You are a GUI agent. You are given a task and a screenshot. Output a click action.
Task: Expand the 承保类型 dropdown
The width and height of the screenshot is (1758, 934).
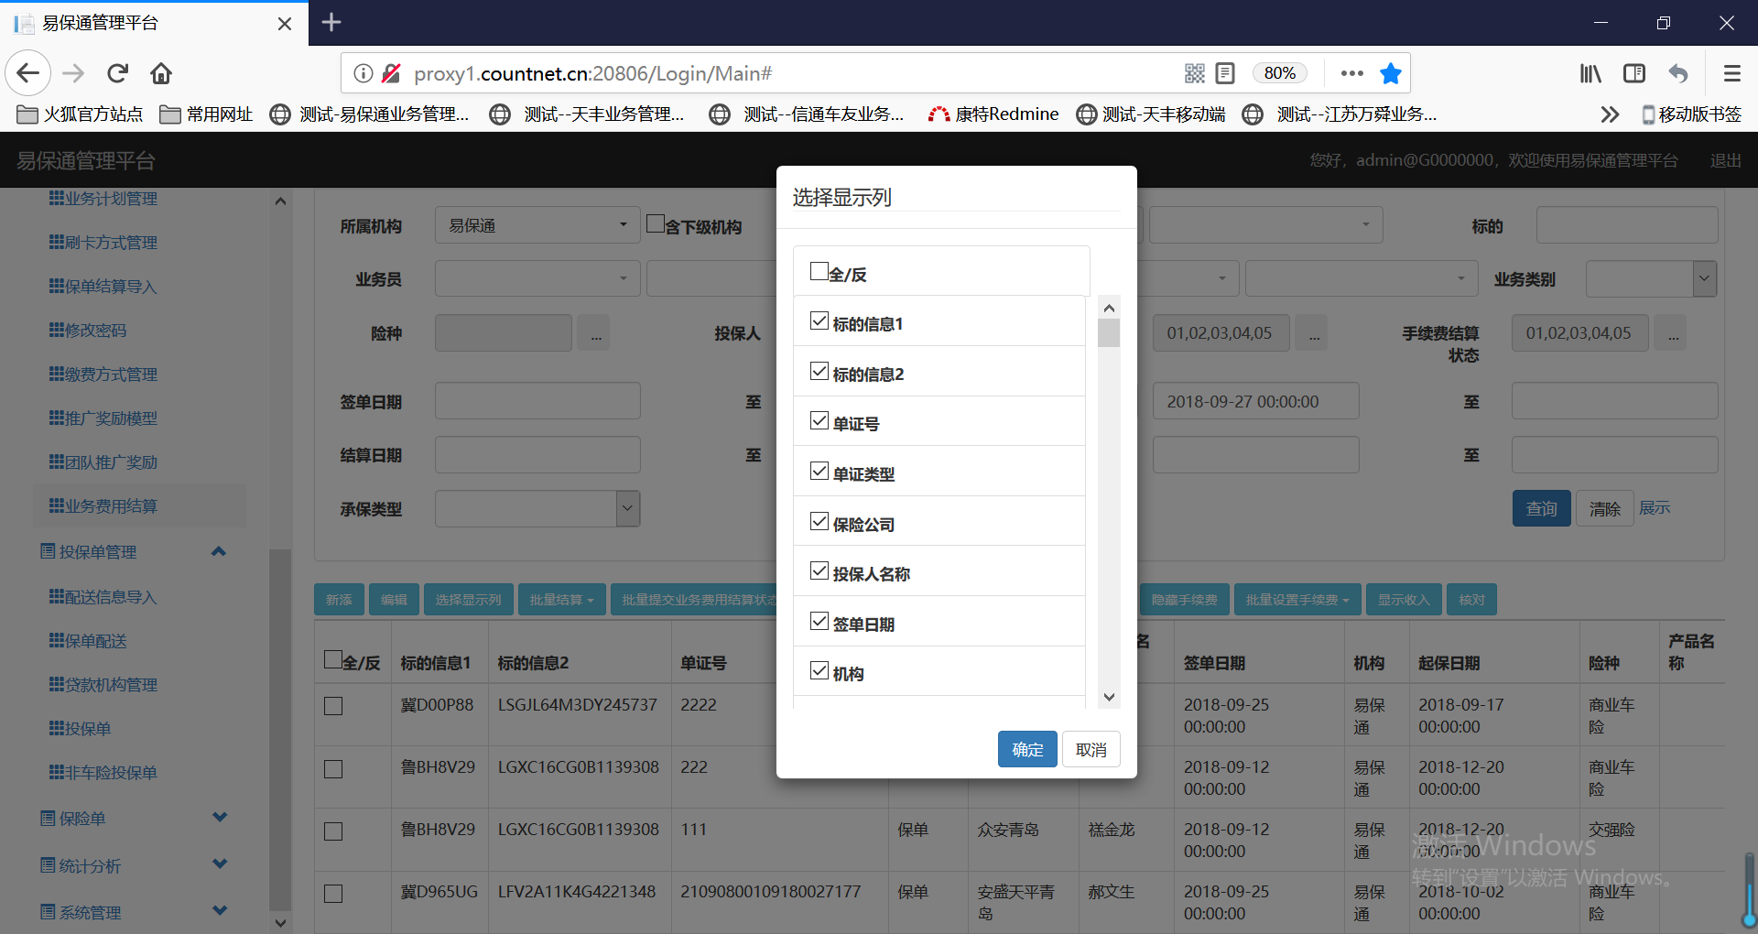tap(627, 508)
